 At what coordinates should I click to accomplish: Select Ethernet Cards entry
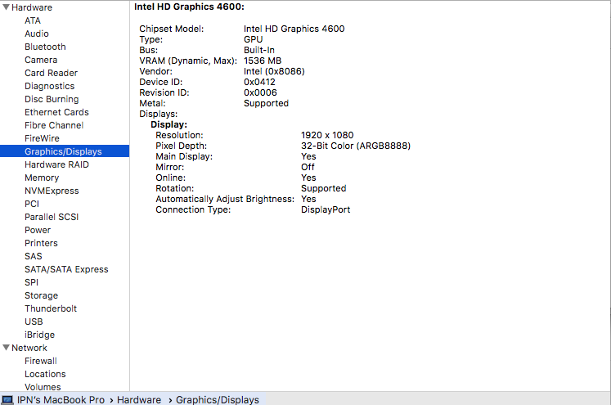[56, 112]
